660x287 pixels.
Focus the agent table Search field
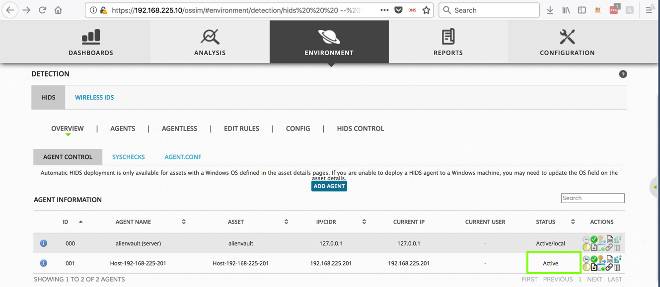pyautogui.click(x=592, y=198)
